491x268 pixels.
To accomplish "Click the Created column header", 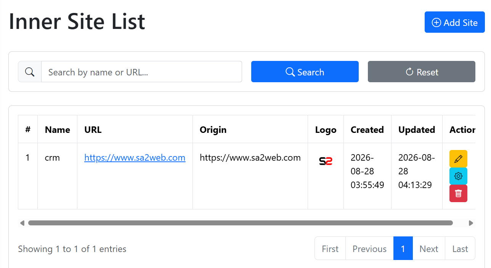I will click(367, 129).
